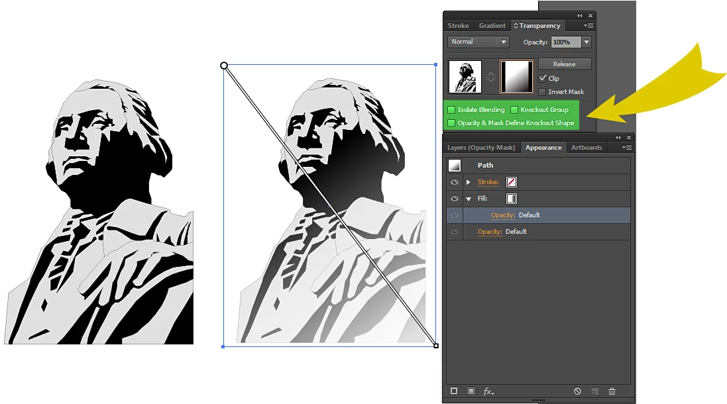Click the Duplicate Selected Item icon
The image size is (727, 404).
(x=595, y=391)
